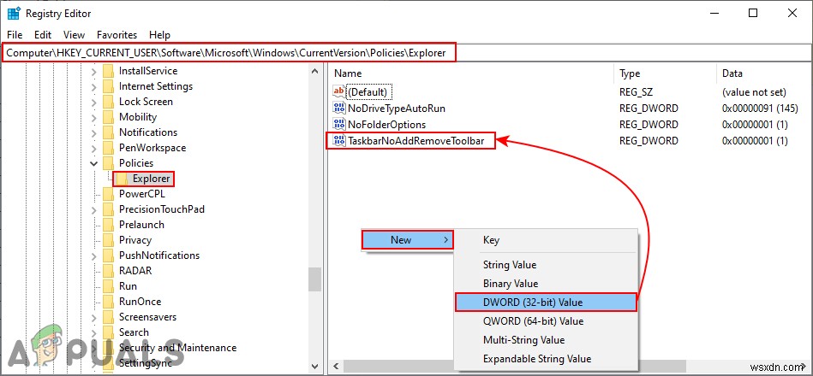The width and height of the screenshot is (813, 376).
Task: Open the Edit menu
Action: pos(43,35)
